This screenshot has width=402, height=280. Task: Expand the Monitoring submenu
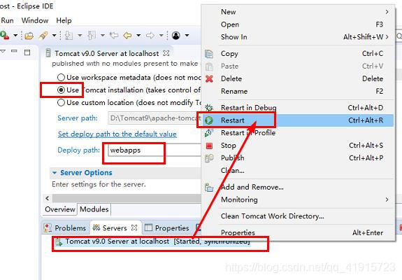point(299,199)
